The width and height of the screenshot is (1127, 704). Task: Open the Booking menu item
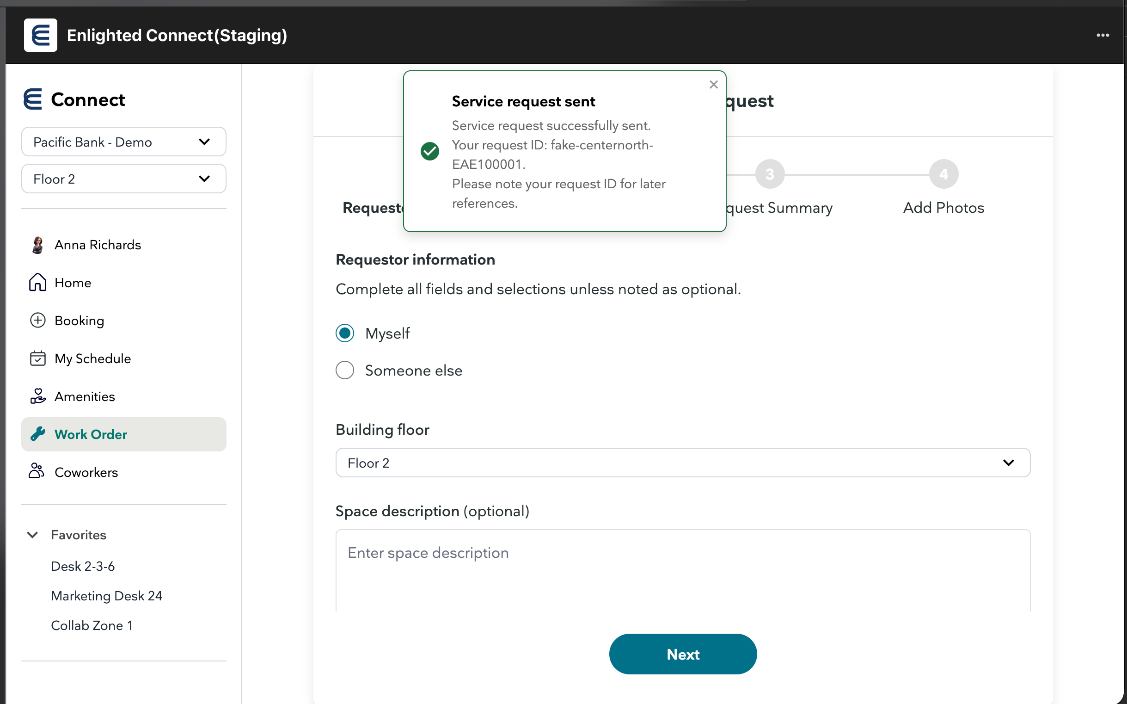click(123, 321)
